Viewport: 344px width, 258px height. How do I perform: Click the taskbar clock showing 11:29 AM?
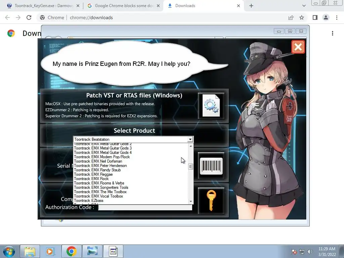click(x=327, y=252)
